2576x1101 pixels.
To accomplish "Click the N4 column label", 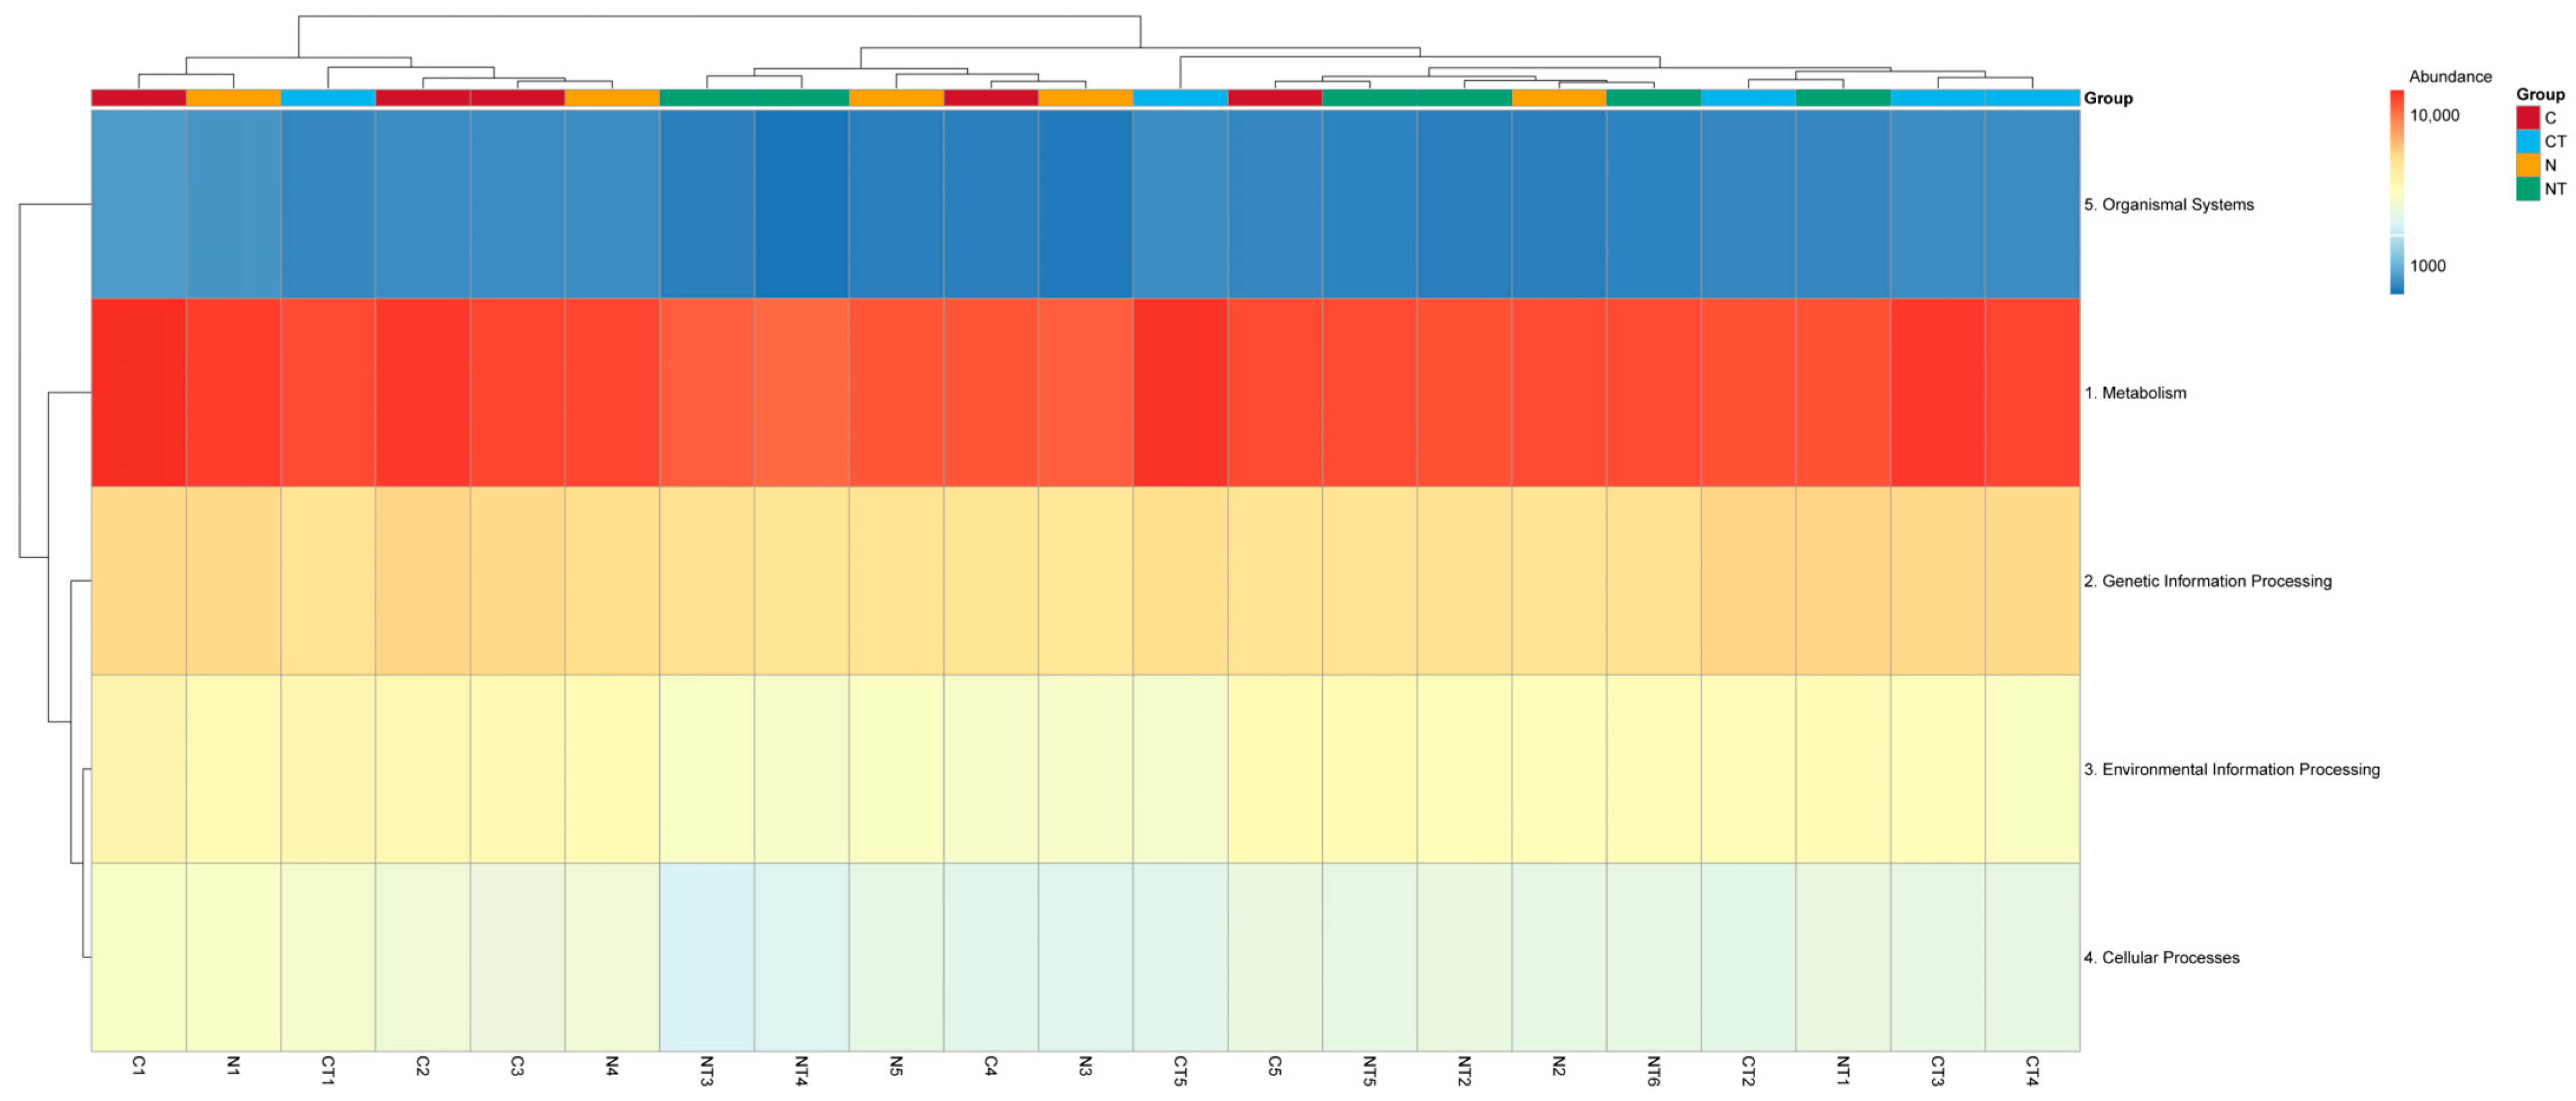I will pos(612,1066).
